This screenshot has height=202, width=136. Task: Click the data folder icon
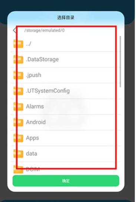pyautogui.click(x=18, y=154)
